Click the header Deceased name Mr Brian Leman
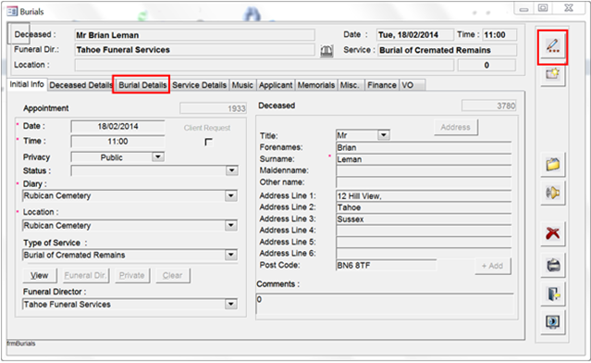This screenshot has width=591, height=363. point(194,35)
